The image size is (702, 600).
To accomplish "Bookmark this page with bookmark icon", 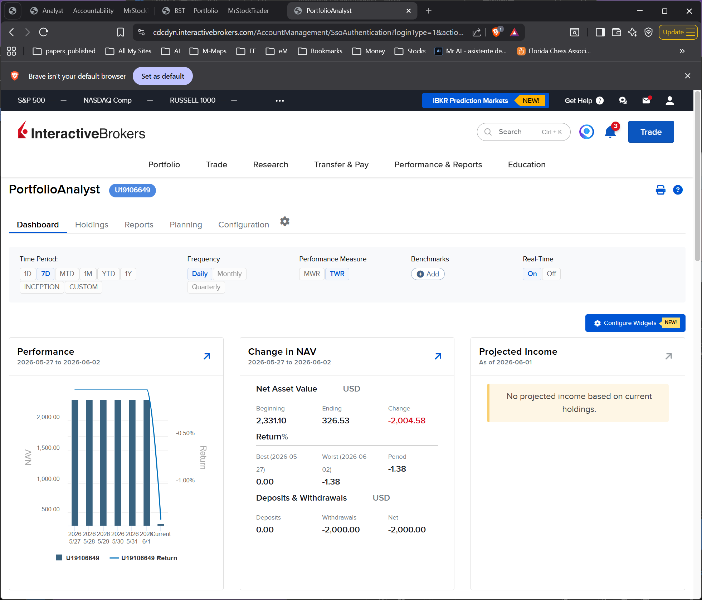I will point(121,32).
